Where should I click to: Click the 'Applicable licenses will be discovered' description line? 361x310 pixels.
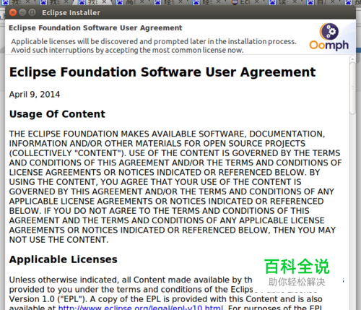tap(154, 41)
